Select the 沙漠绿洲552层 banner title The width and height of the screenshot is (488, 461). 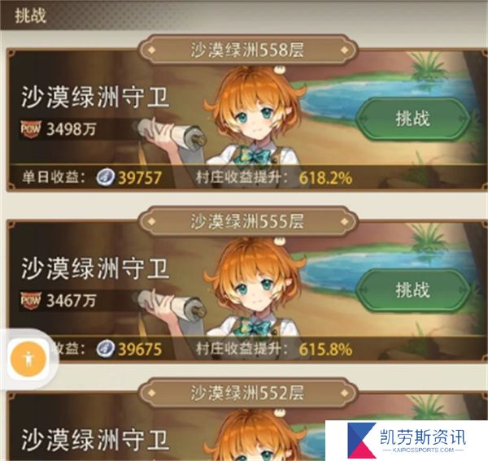(x=248, y=393)
